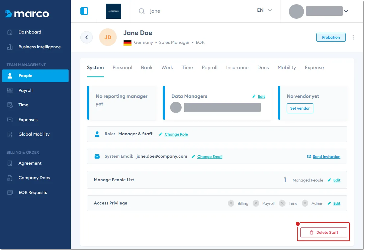Switch to the Bank tab
Image resolution: width=365 pixels, height=251 pixels.
[x=147, y=68]
